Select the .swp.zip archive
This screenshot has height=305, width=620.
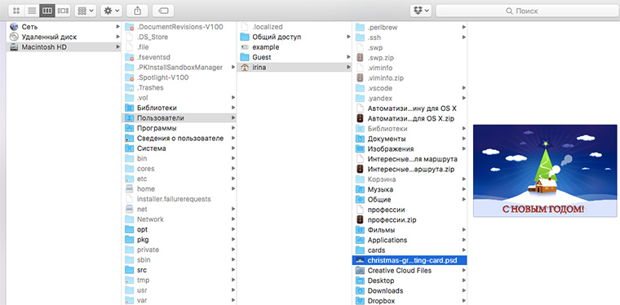pyautogui.click(x=410, y=58)
